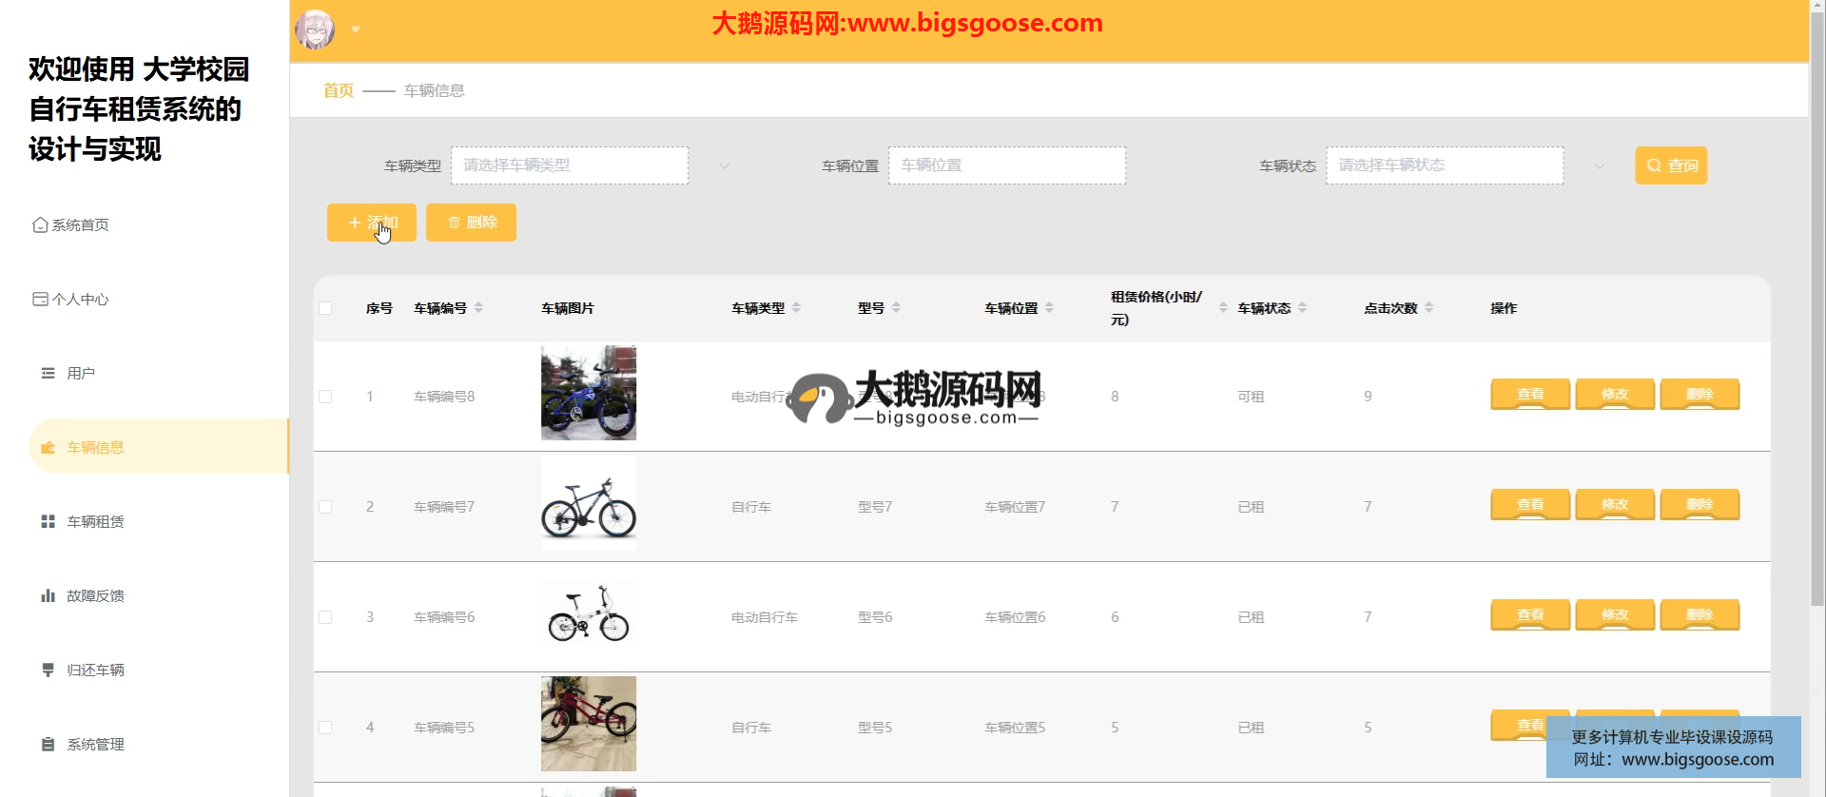The width and height of the screenshot is (1826, 797).
Task: Open the 归还车辆 sidebar icon
Action: click(x=48, y=671)
